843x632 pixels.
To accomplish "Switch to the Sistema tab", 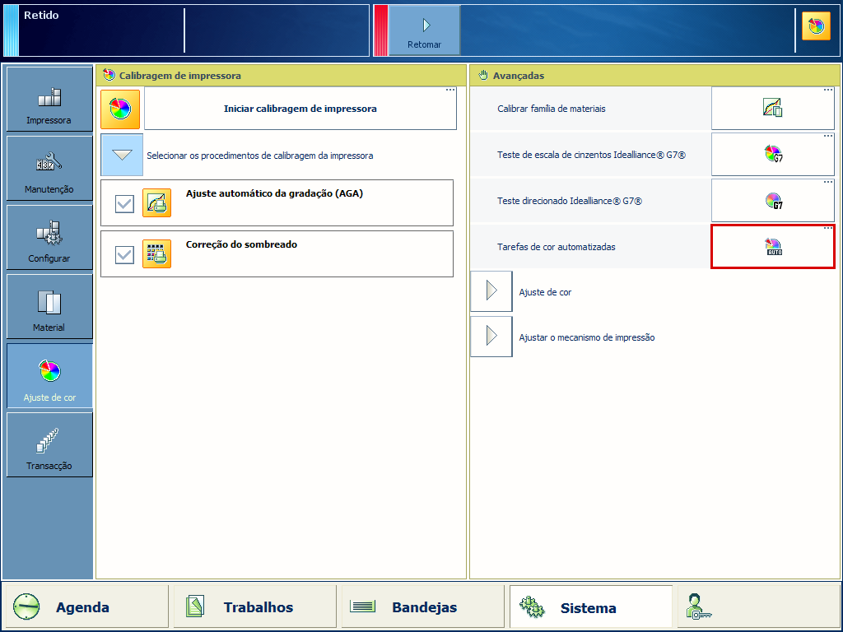I will coord(591,607).
